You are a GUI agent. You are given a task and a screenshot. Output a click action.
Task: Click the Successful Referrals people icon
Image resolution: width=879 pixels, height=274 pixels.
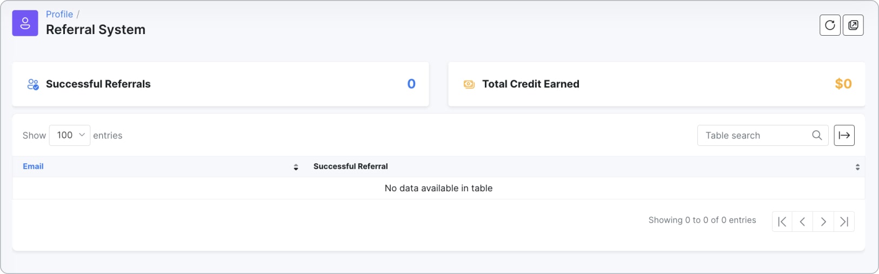tap(33, 84)
